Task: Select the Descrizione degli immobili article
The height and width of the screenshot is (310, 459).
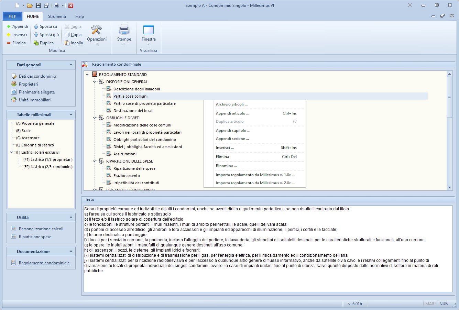Action: point(136,89)
